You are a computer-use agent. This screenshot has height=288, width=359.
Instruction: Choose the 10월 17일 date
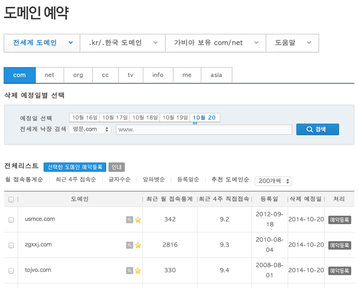tap(115, 117)
